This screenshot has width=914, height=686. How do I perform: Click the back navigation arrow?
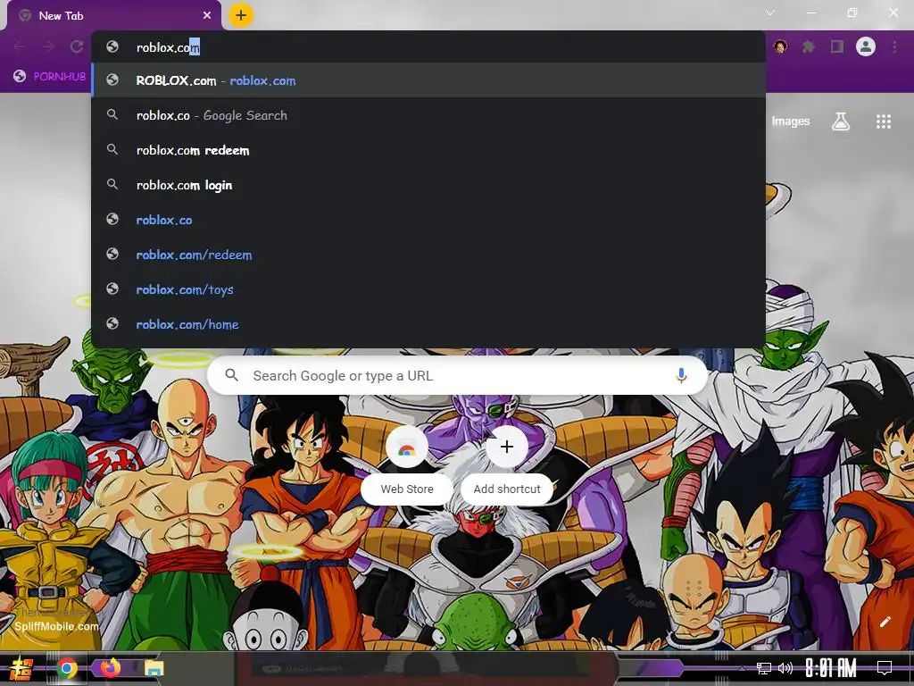click(x=20, y=46)
